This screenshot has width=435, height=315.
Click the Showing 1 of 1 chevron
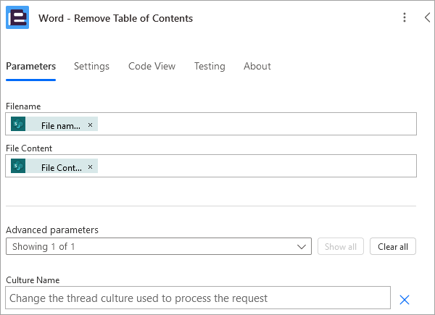tap(302, 247)
